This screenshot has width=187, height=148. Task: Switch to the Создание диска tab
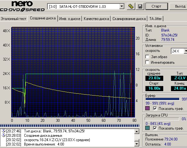(x=43, y=18)
